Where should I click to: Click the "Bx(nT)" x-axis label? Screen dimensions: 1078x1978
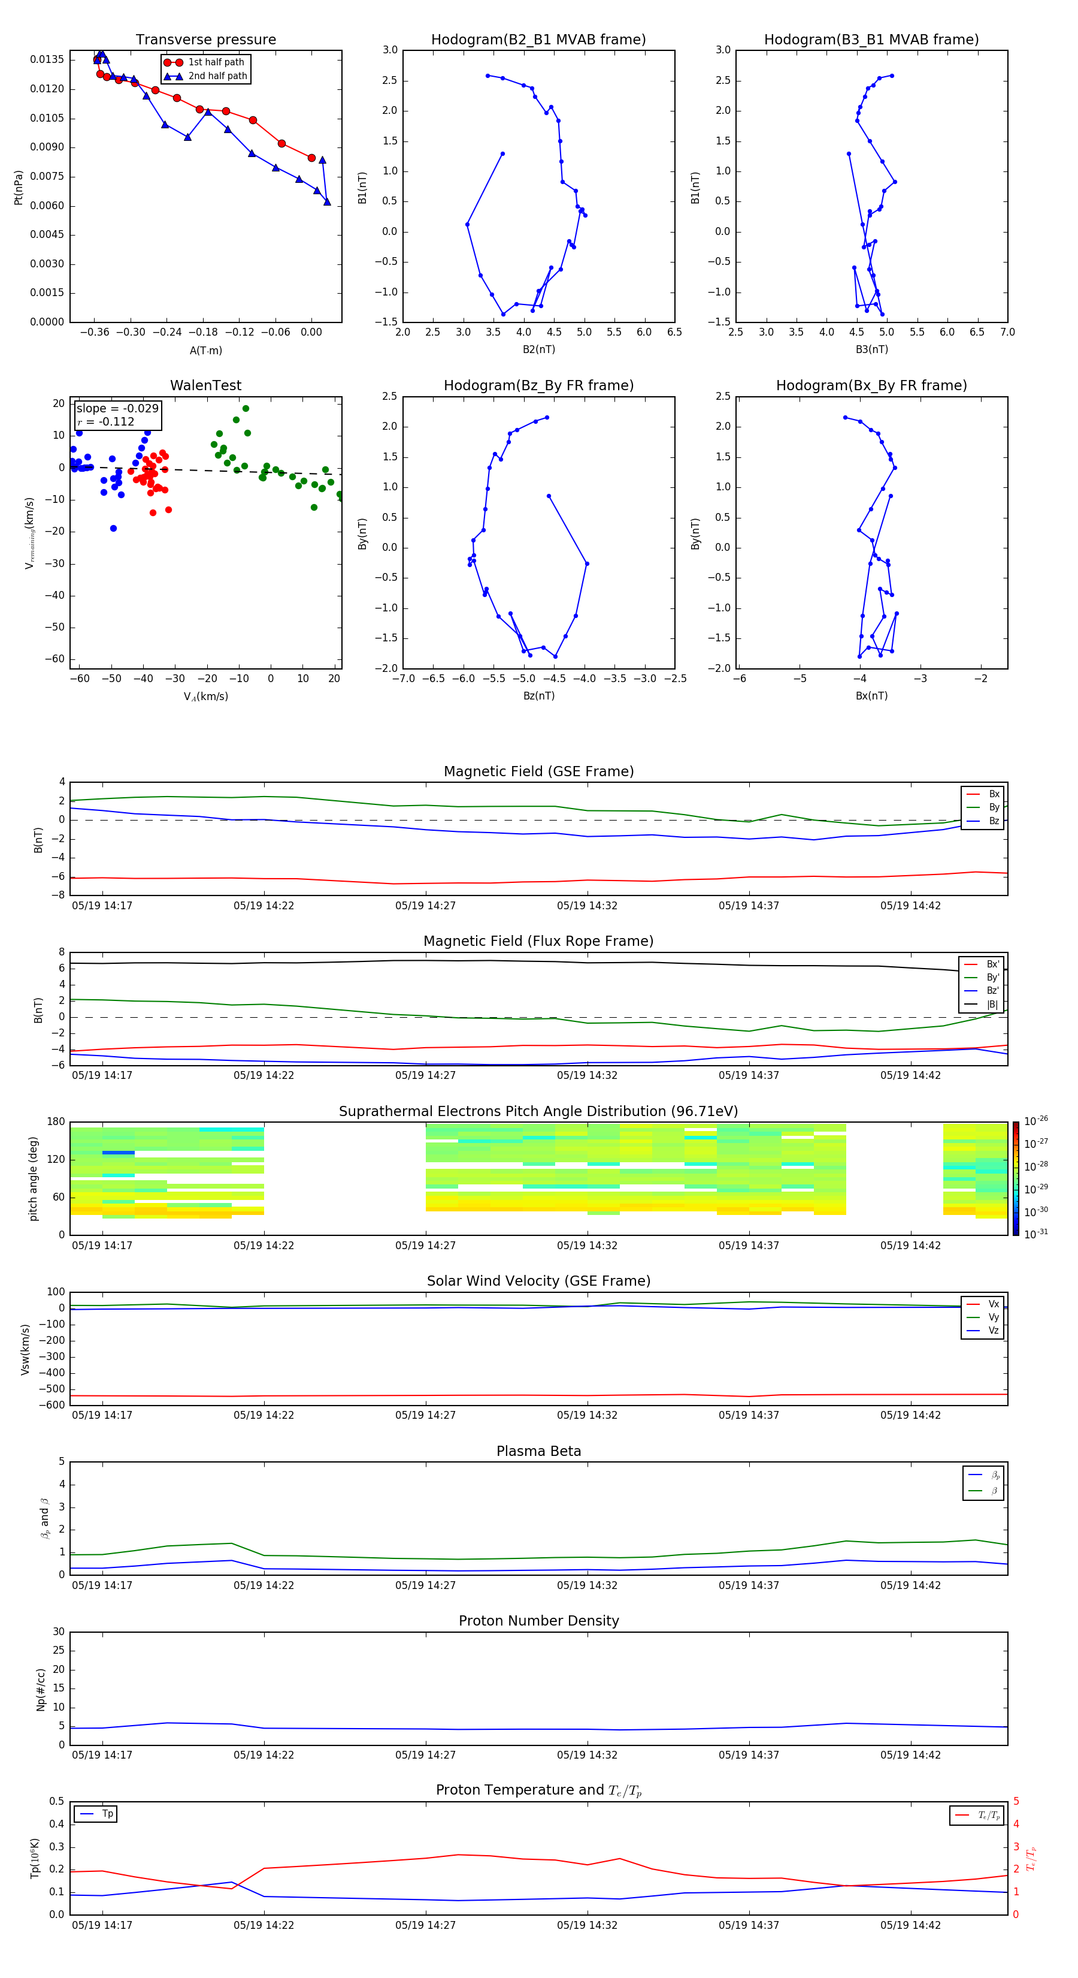pos(871,696)
